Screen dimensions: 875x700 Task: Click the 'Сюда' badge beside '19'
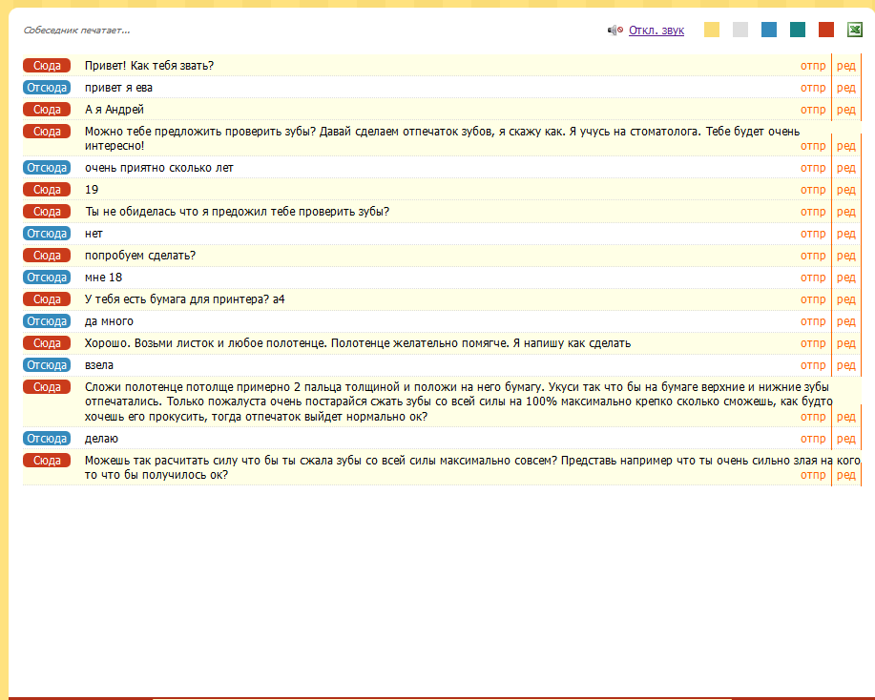47,190
